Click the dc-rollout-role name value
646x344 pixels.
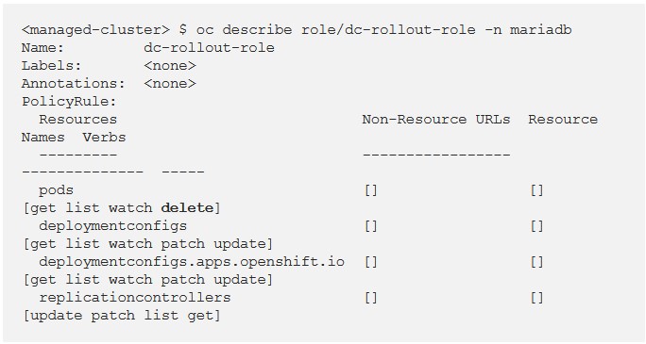point(209,48)
